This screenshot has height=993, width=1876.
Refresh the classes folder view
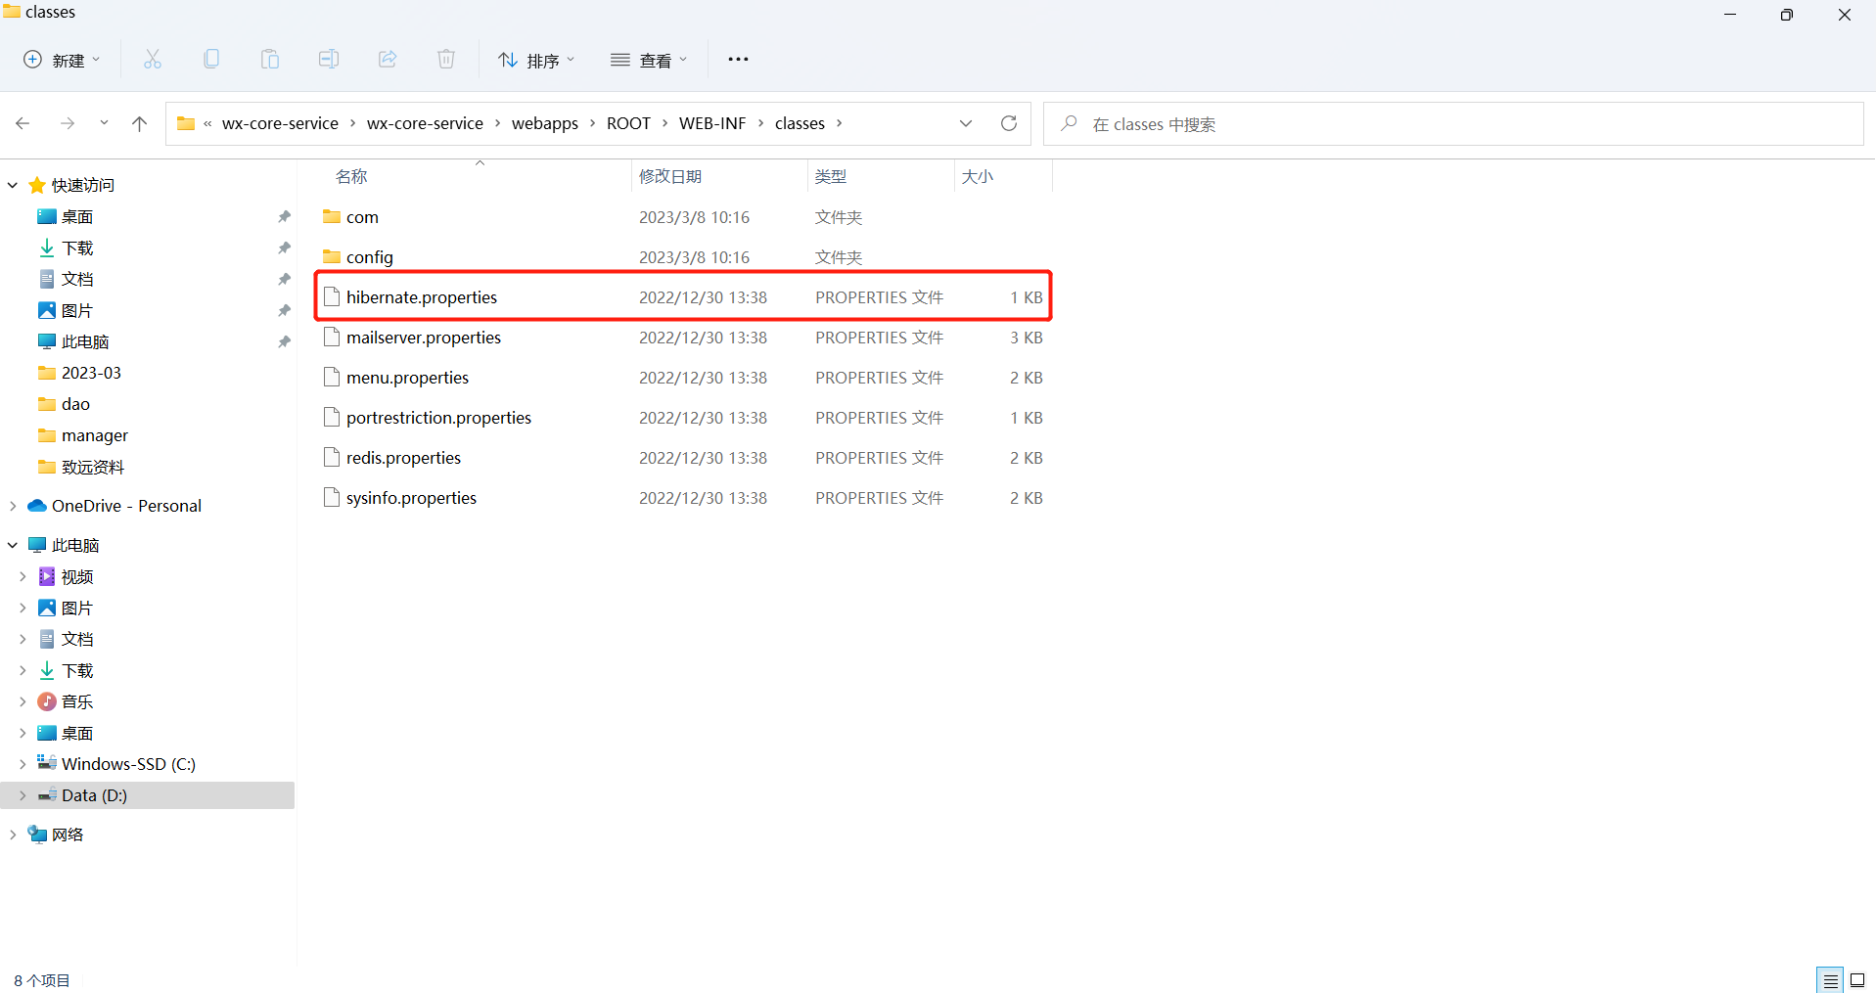tap(1009, 123)
